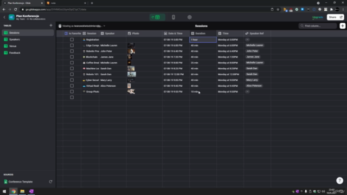Open the app Settings gear icon
Viewport: 347px width, 195px height.
[189, 17]
